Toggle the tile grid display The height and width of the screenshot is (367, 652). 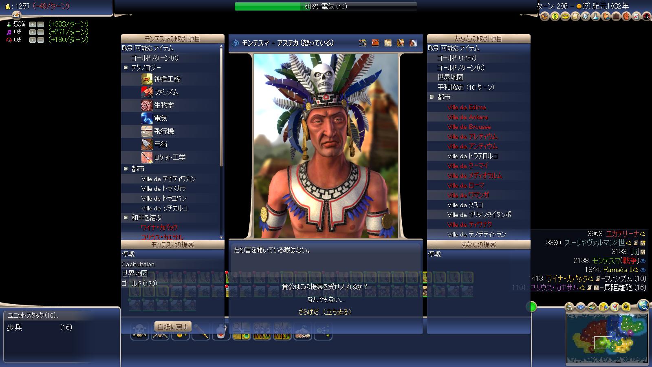pos(581,307)
